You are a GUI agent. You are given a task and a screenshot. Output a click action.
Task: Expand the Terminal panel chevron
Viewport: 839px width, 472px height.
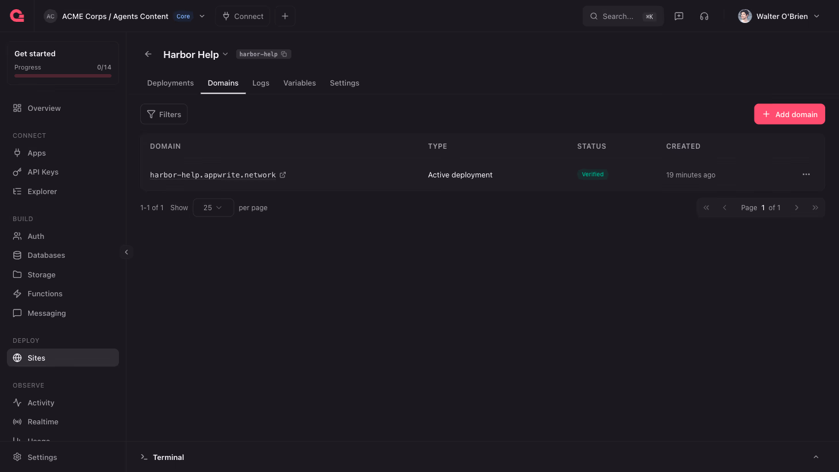click(816, 457)
